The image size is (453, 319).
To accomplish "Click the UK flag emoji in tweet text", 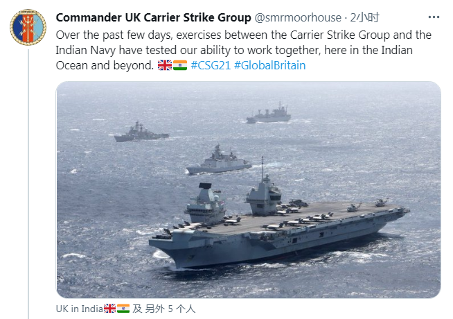I will (165, 65).
